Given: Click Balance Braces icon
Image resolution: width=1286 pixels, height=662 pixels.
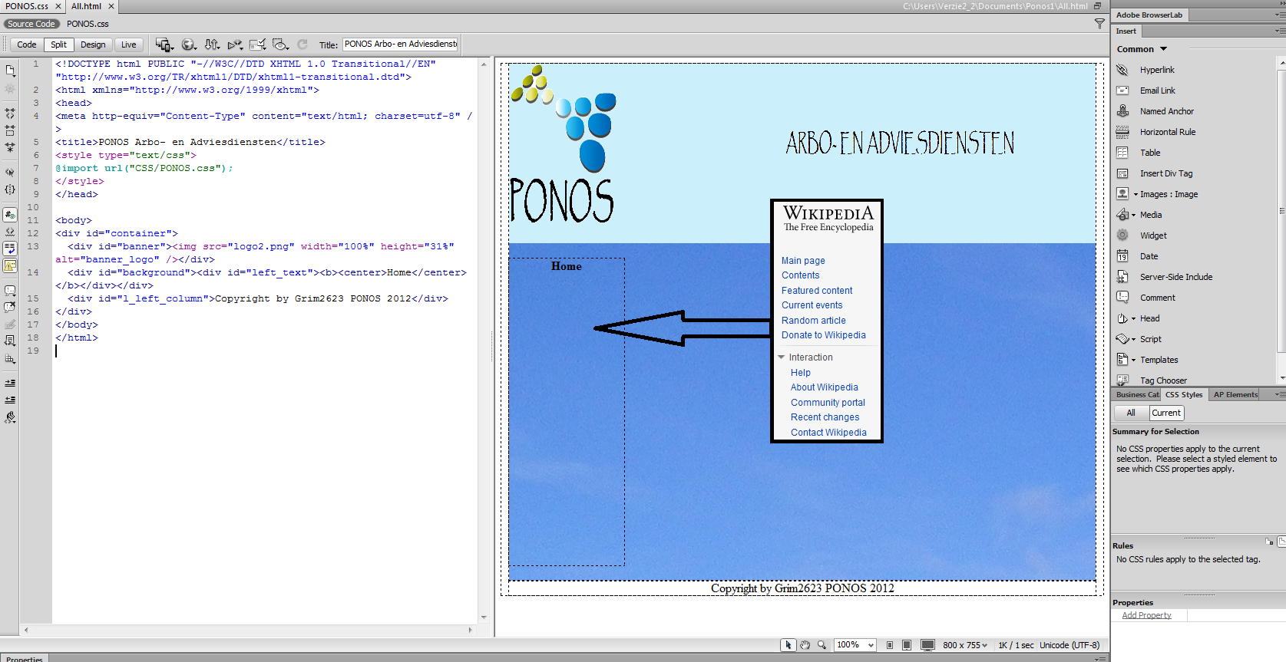Looking at the screenshot, I should click(x=10, y=189).
